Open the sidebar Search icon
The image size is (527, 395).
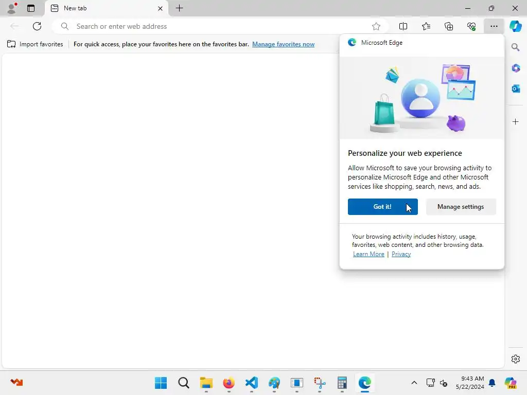tap(516, 47)
